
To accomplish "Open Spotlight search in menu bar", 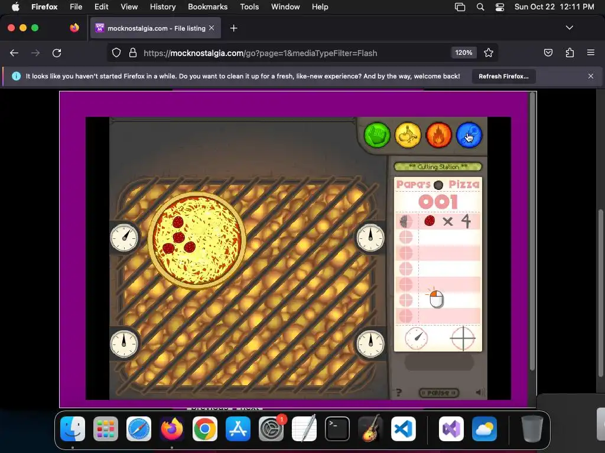I will tap(480, 7).
